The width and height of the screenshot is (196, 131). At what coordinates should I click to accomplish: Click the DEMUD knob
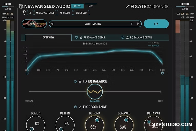[36, 124]
